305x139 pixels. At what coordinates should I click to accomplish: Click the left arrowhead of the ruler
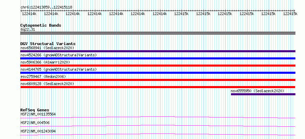(21, 11)
